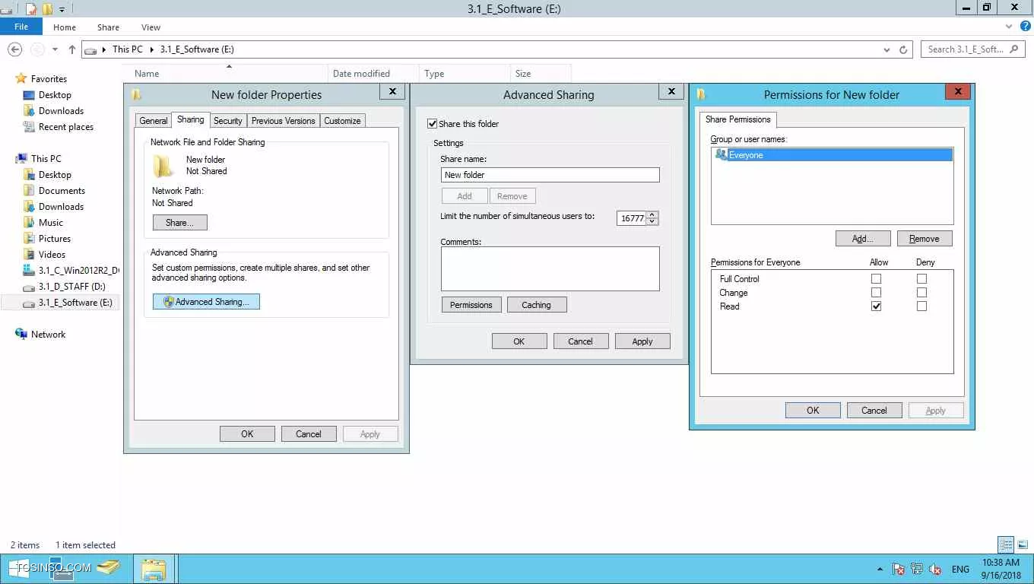1034x584 pixels.
Task: Switch to Previous Versions tab
Action: [283, 121]
